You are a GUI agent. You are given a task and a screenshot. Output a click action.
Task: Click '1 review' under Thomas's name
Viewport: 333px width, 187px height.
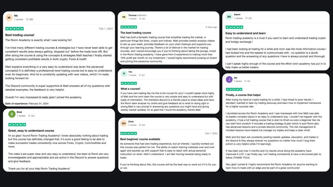[133, 19]
